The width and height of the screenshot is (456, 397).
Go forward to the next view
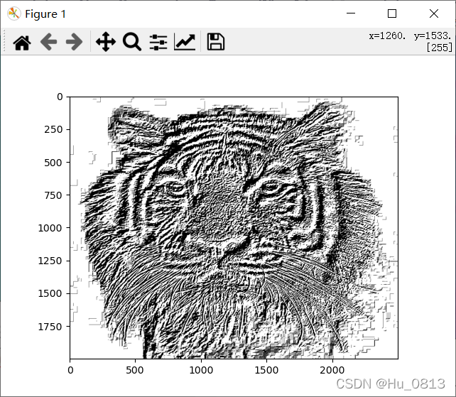click(x=74, y=42)
